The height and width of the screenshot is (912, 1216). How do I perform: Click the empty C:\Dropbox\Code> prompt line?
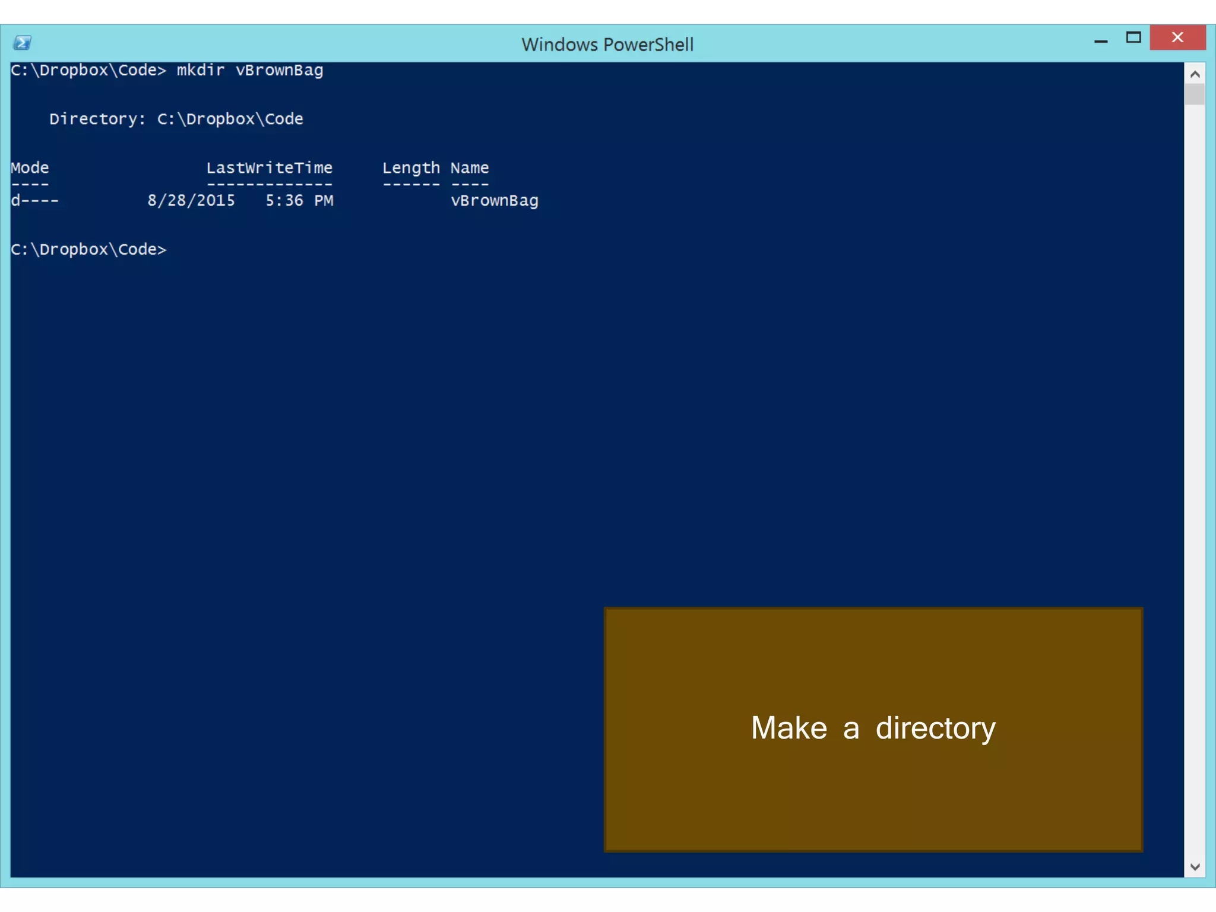(89, 249)
